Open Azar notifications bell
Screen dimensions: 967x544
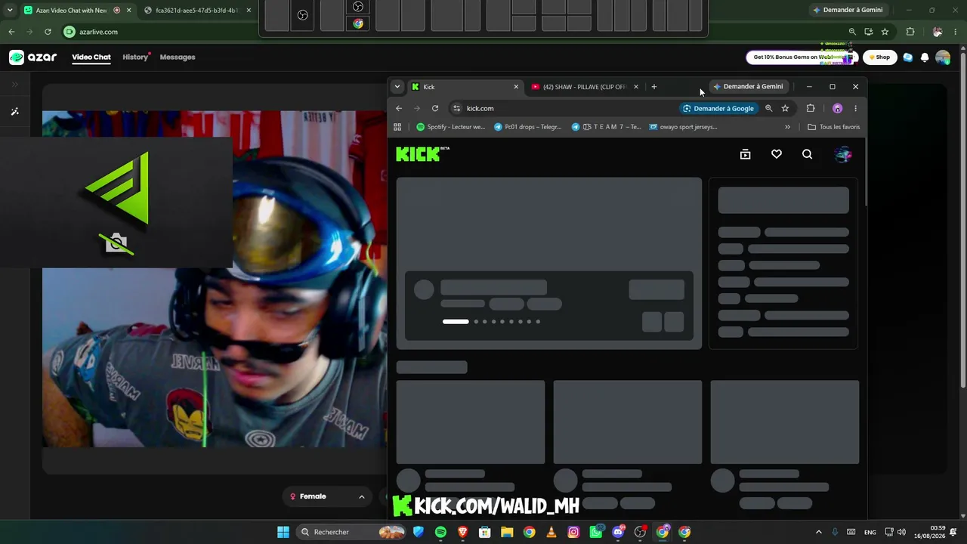click(924, 57)
